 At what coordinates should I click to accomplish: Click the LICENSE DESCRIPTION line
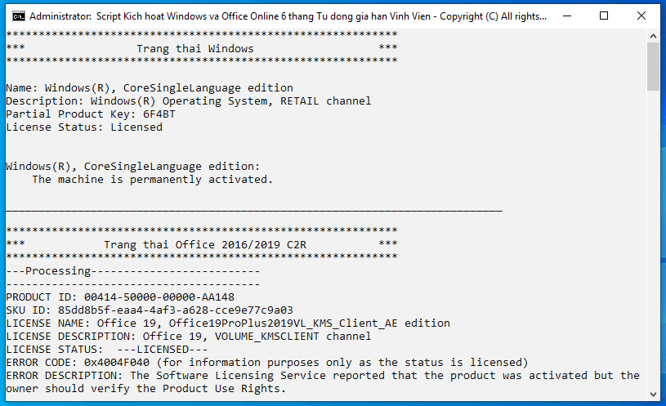point(188,336)
